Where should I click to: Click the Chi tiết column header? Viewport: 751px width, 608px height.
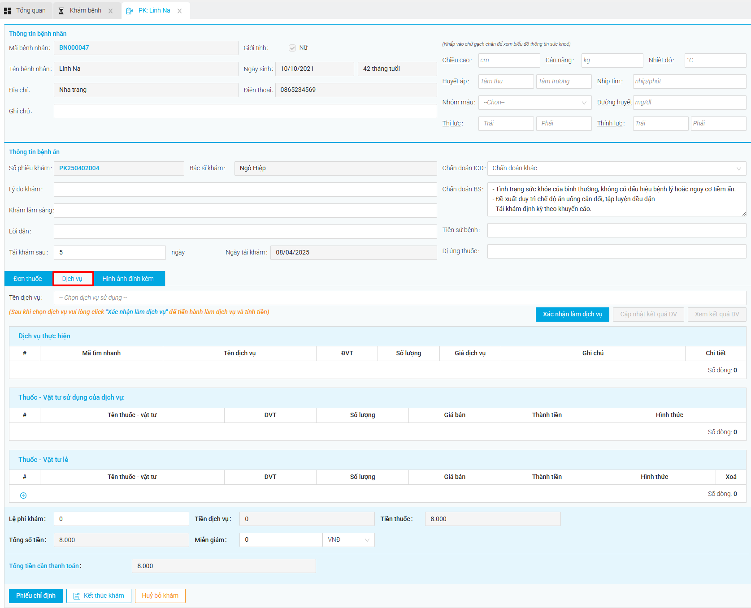point(716,354)
